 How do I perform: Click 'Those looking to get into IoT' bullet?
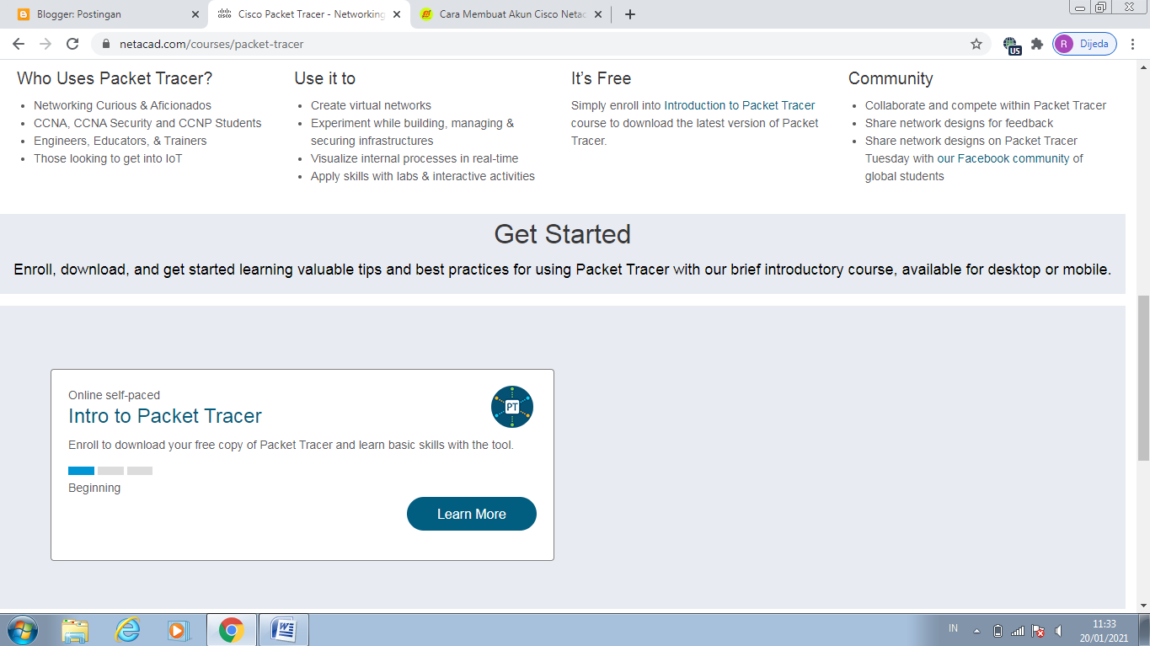coord(108,158)
